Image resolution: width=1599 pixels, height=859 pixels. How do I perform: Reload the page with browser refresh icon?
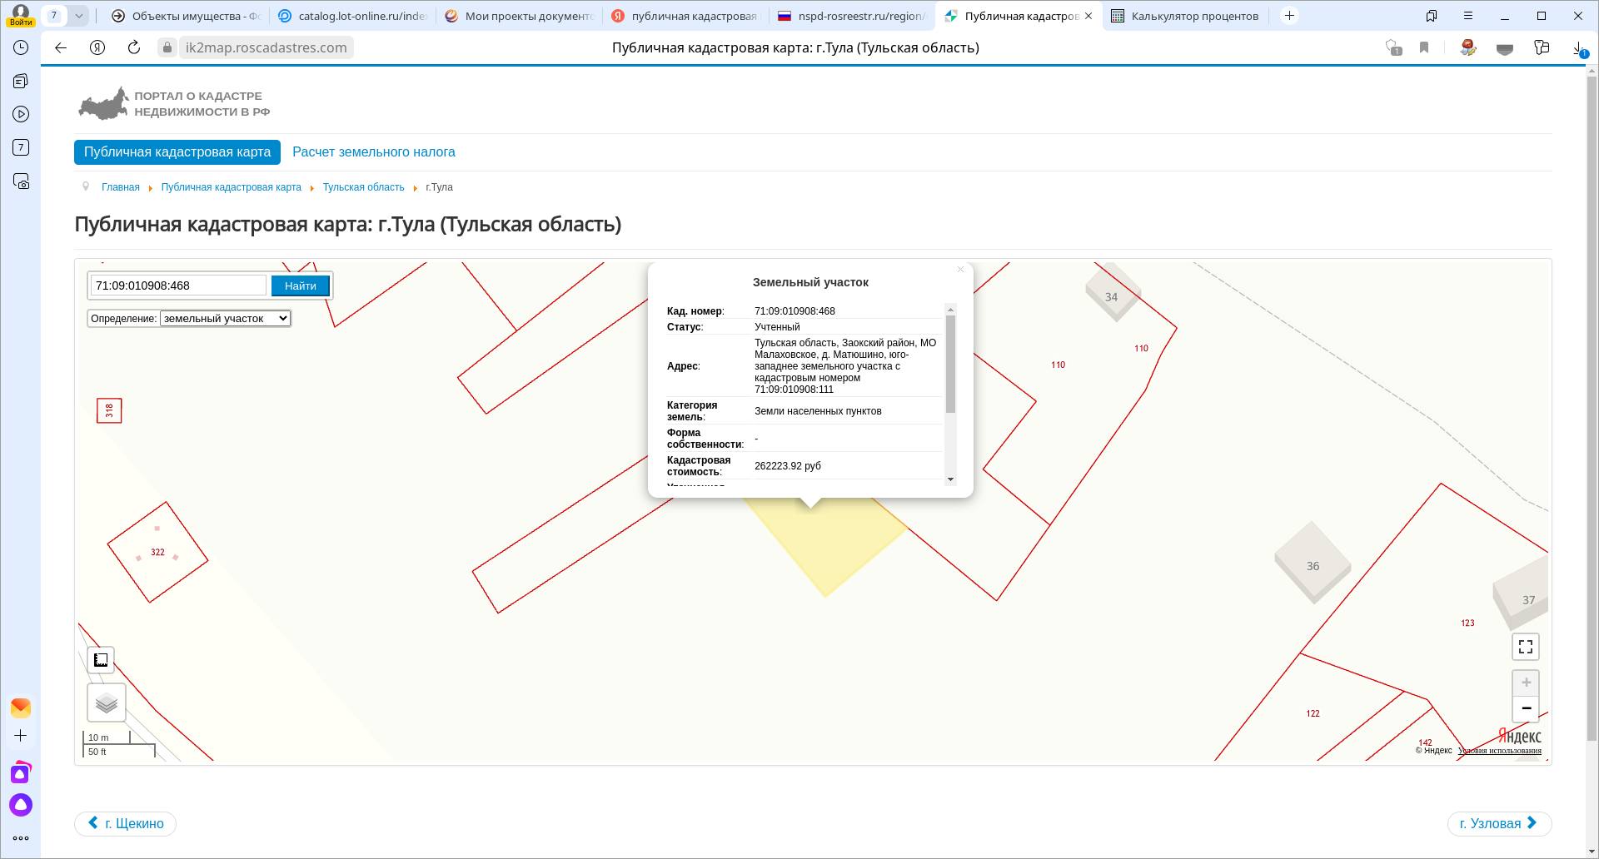coord(134,47)
